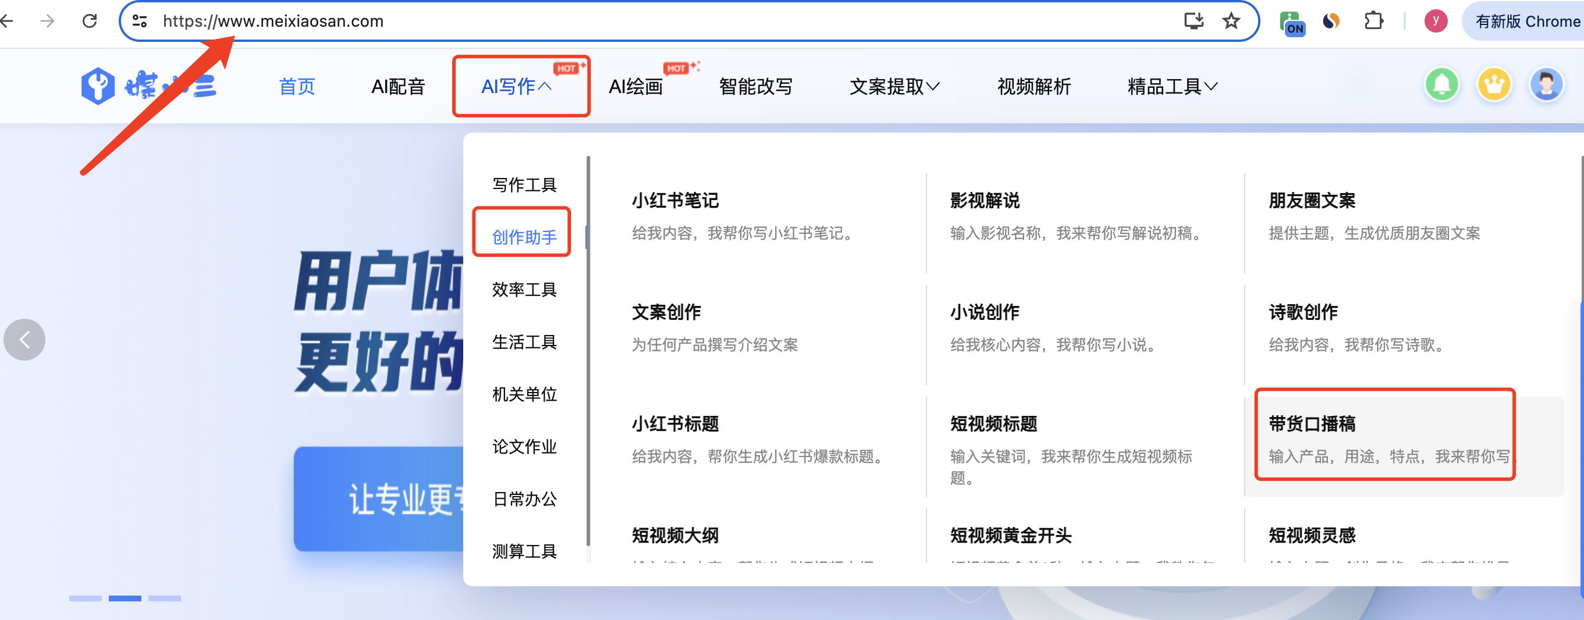Click the site logo in header
The width and height of the screenshot is (1584, 620).
(149, 86)
